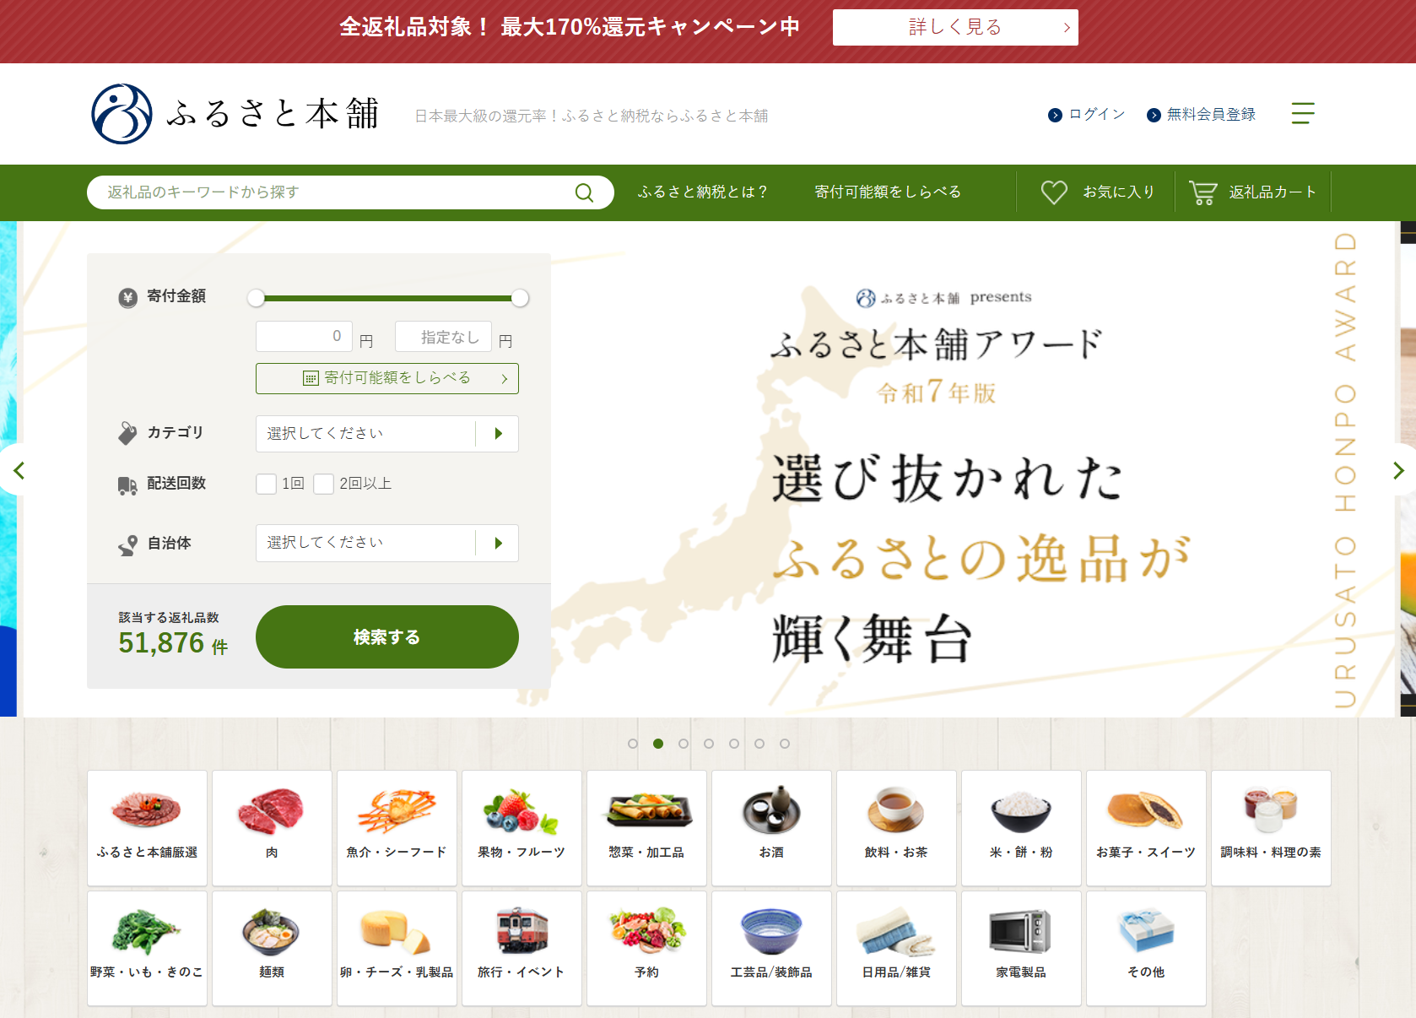Click the right handle of donation slider

(x=520, y=298)
